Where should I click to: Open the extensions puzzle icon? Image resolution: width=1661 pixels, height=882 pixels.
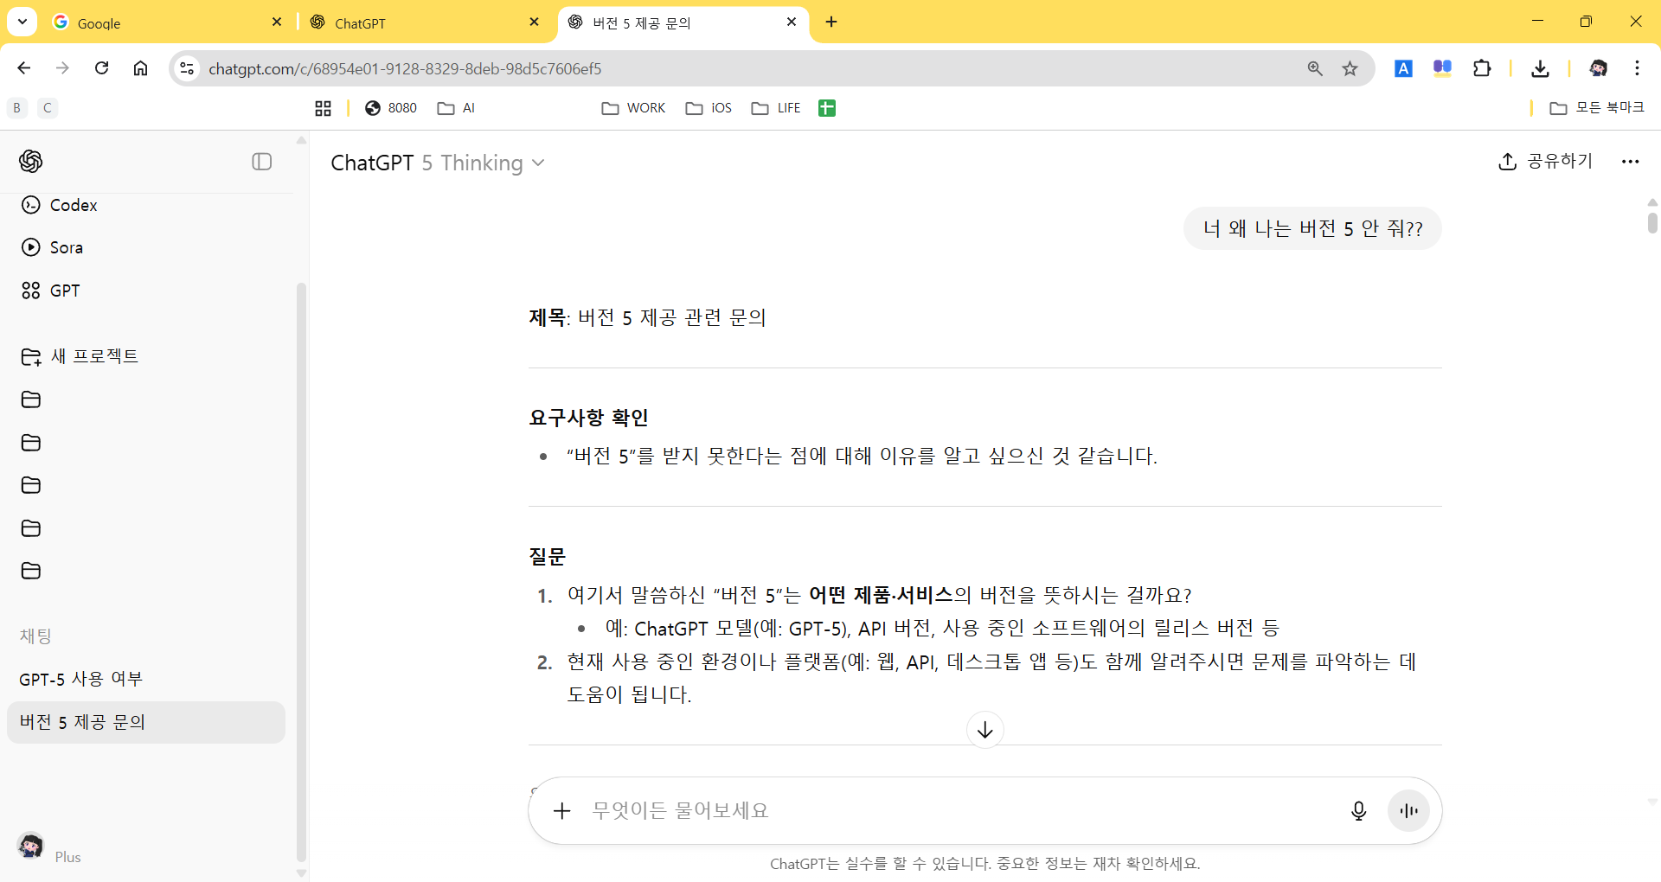(1482, 68)
